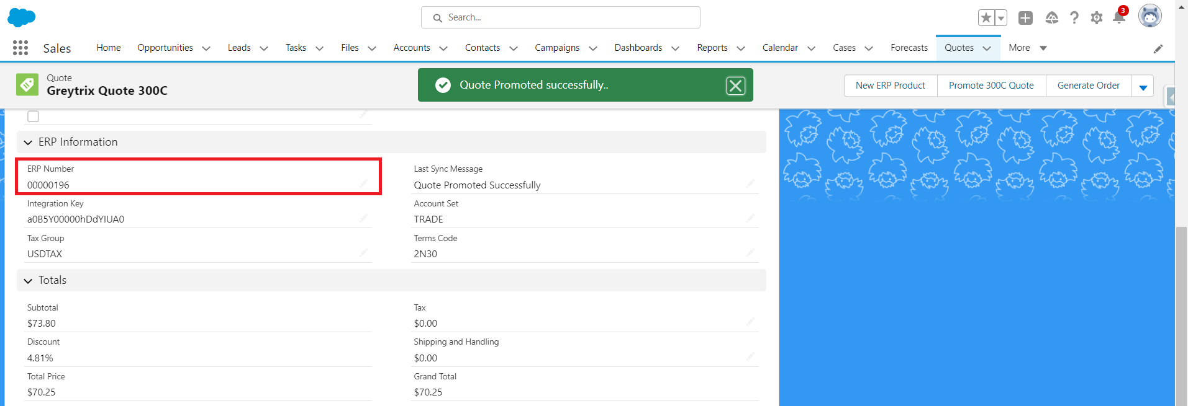Switch to the Forecasts tab
The height and width of the screenshot is (406, 1188).
(909, 48)
